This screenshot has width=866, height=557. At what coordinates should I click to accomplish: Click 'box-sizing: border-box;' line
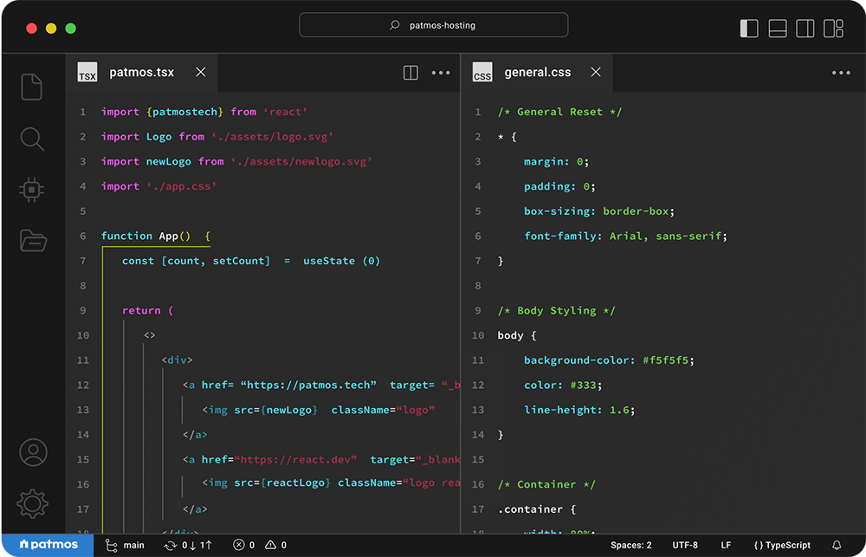[x=599, y=211]
